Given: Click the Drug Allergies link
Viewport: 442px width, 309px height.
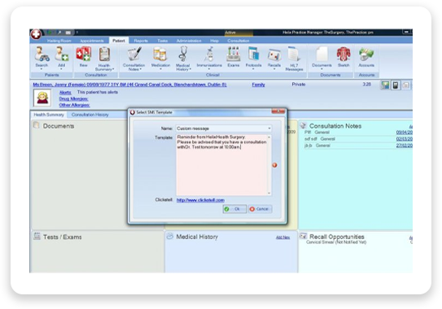Looking at the screenshot, I should tap(73, 98).
